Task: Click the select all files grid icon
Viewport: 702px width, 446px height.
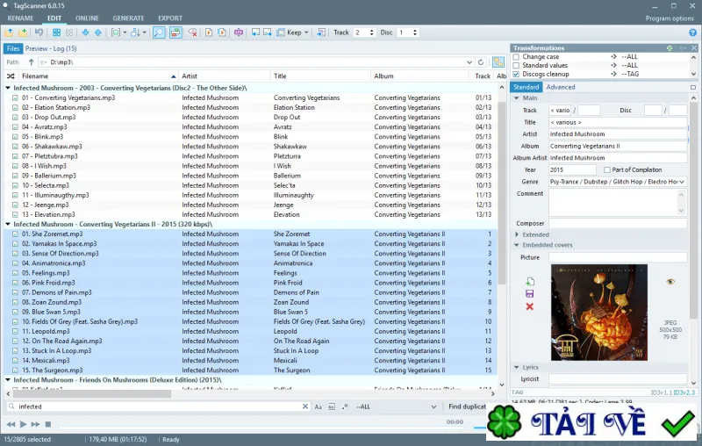Action: coord(56,32)
